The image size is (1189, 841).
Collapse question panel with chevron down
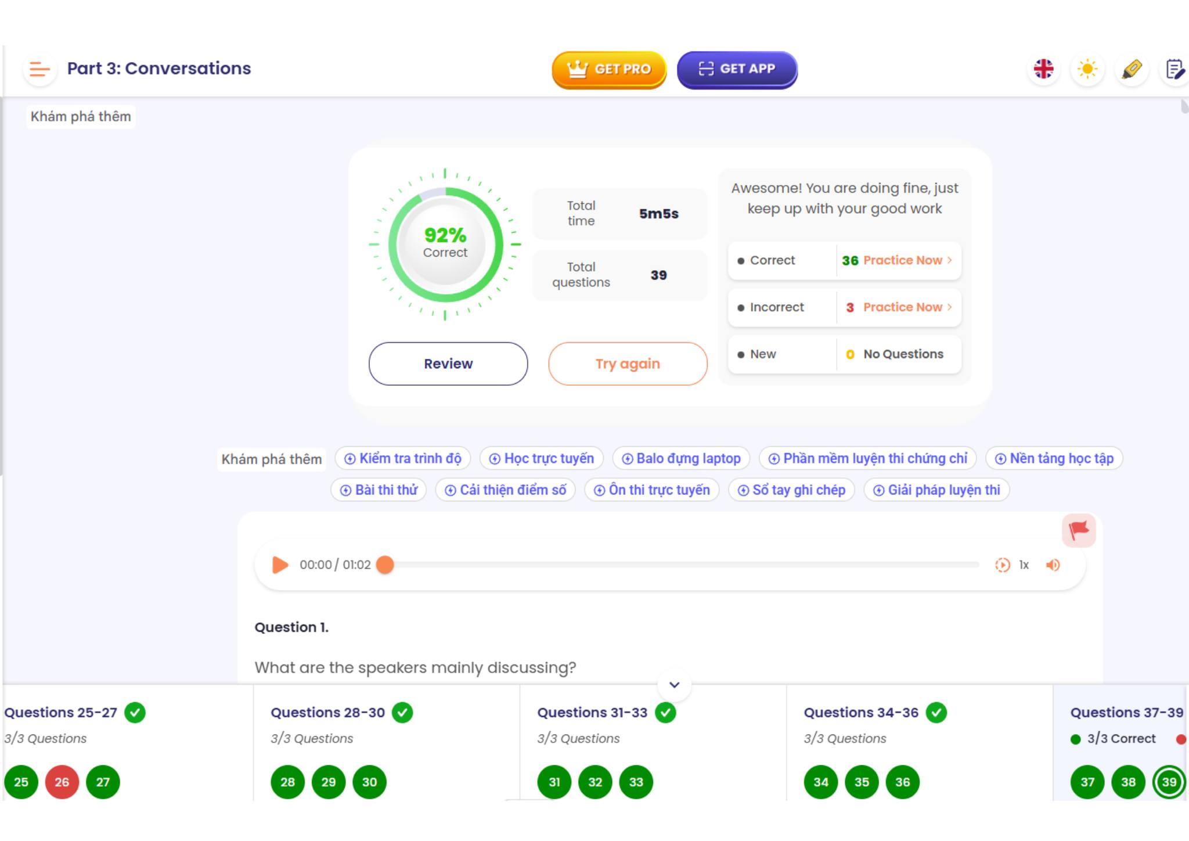[x=674, y=685]
